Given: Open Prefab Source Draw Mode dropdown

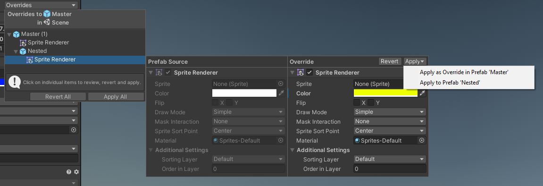Looking at the screenshot, I should tap(248, 112).
